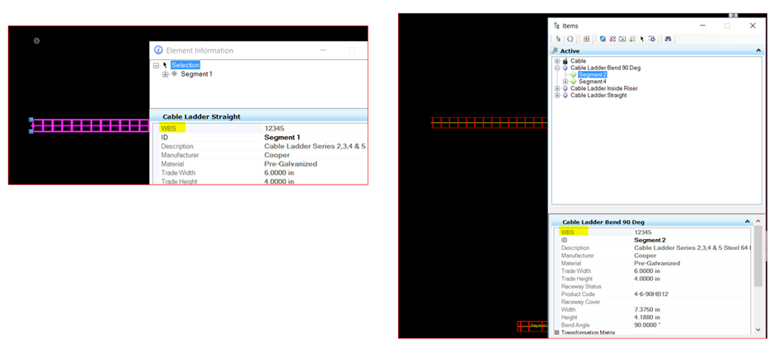
Task: Click the red cable ladder in right drawing
Action: (489, 122)
